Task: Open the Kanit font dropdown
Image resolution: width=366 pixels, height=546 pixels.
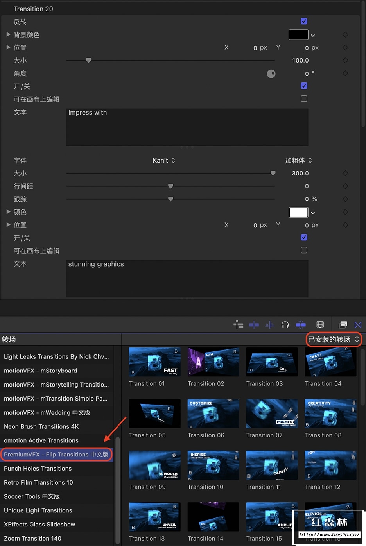Action: 164,160
